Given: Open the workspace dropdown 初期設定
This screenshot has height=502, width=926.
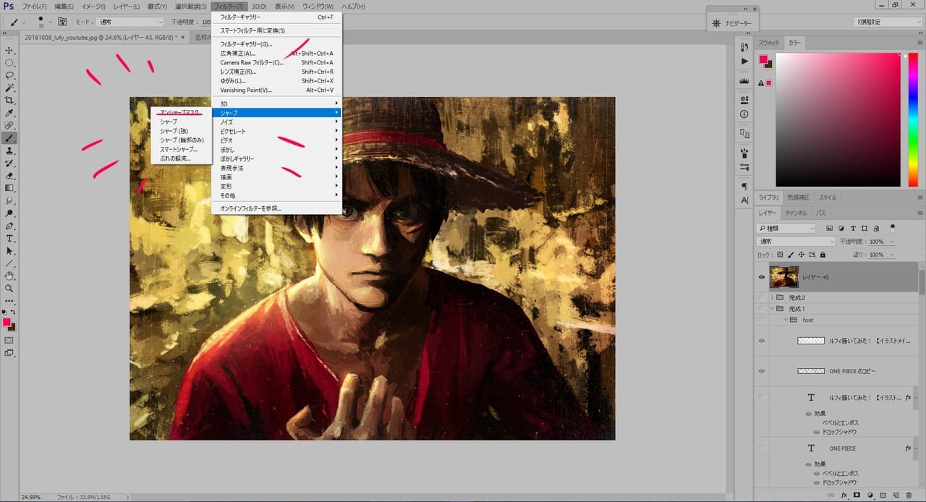Looking at the screenshot, I should coord(887,22).
